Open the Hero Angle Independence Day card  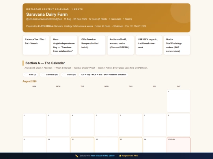(x=64, y=45)
